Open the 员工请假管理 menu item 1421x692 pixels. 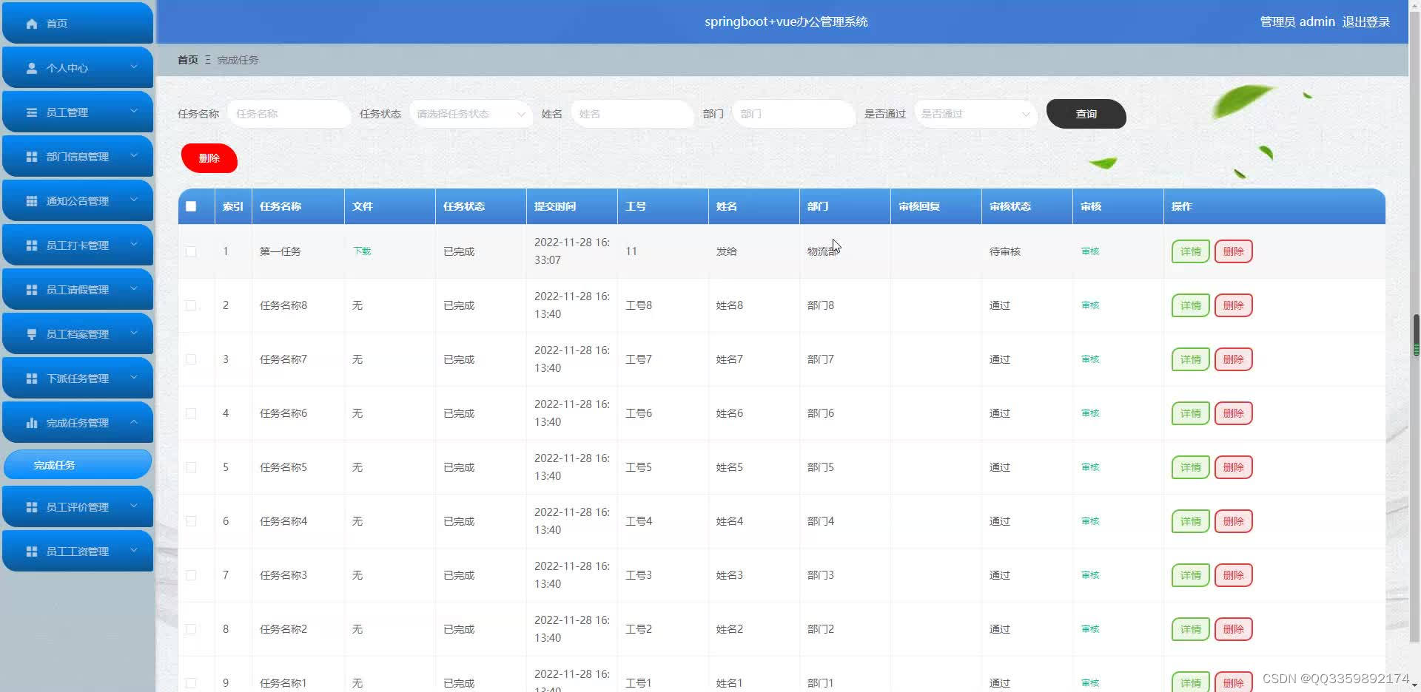click(x=78, y=290)
